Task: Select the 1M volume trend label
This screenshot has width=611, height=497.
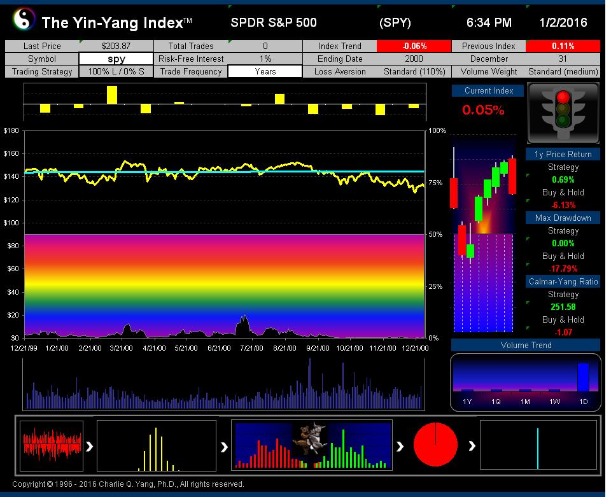Action: (525, 402)
